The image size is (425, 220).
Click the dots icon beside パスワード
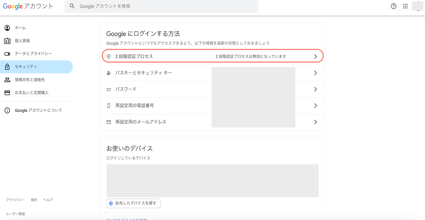pos(109,89)
